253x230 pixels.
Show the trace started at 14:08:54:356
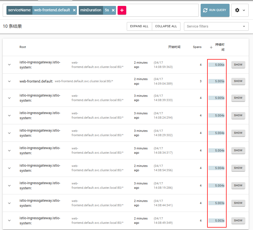[x=238, y=168]
